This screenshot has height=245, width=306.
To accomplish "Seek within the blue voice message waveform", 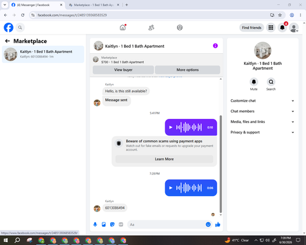I will click(189, 188).
